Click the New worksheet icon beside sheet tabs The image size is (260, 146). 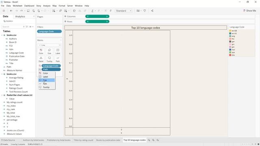tap(149, 140)
